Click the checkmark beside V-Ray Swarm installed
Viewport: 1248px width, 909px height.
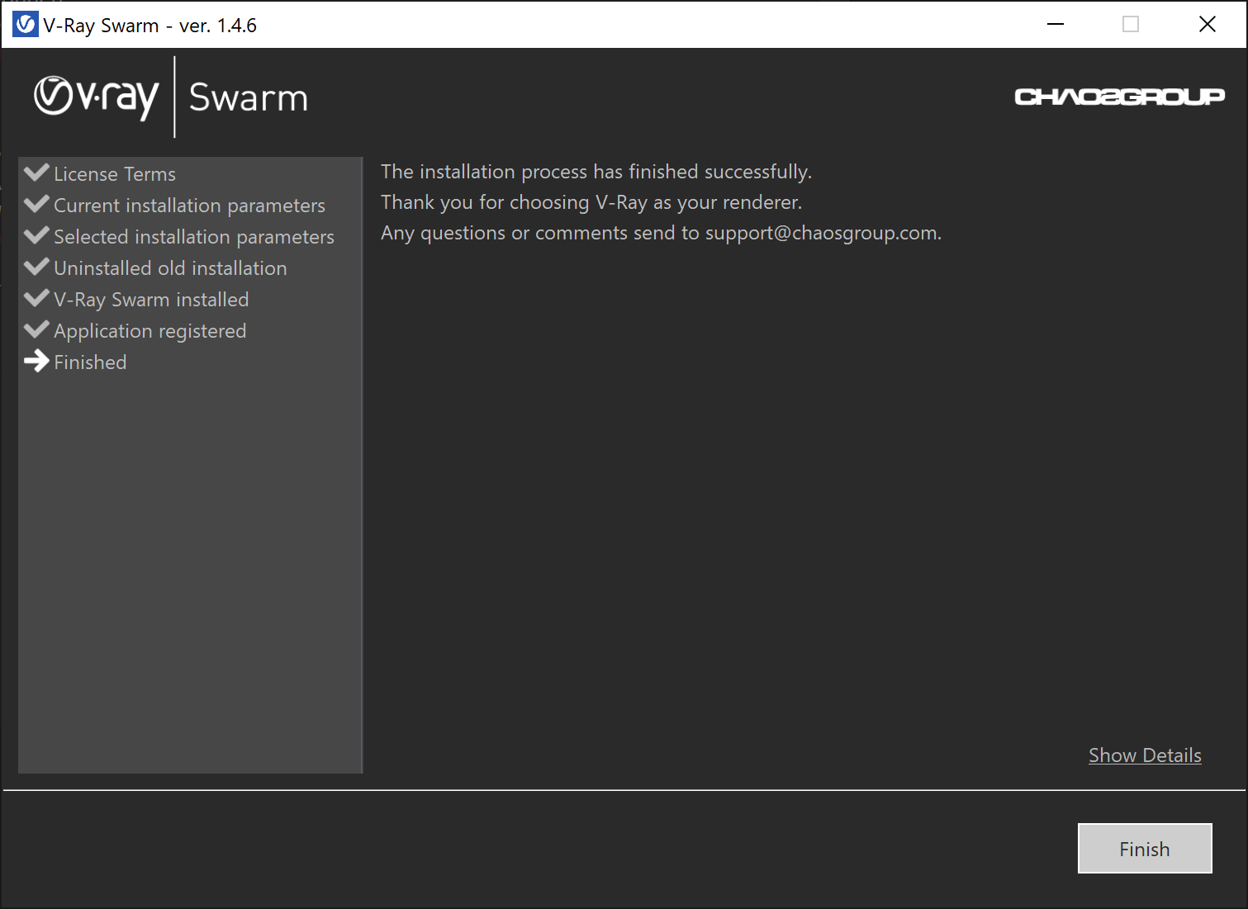37,298
